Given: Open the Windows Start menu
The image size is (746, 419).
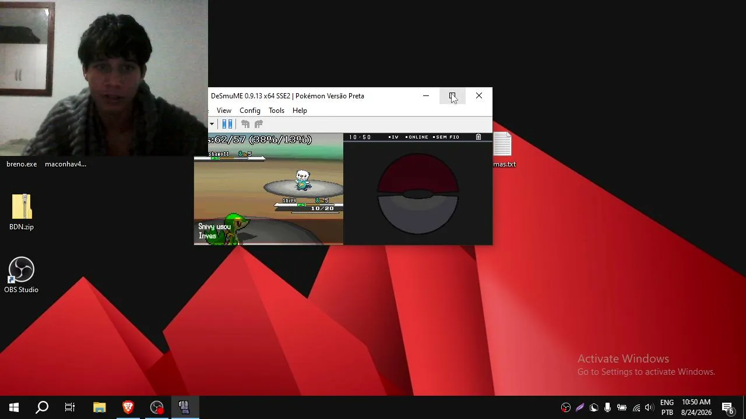Looking at the screenshot, I should [14, 407].
